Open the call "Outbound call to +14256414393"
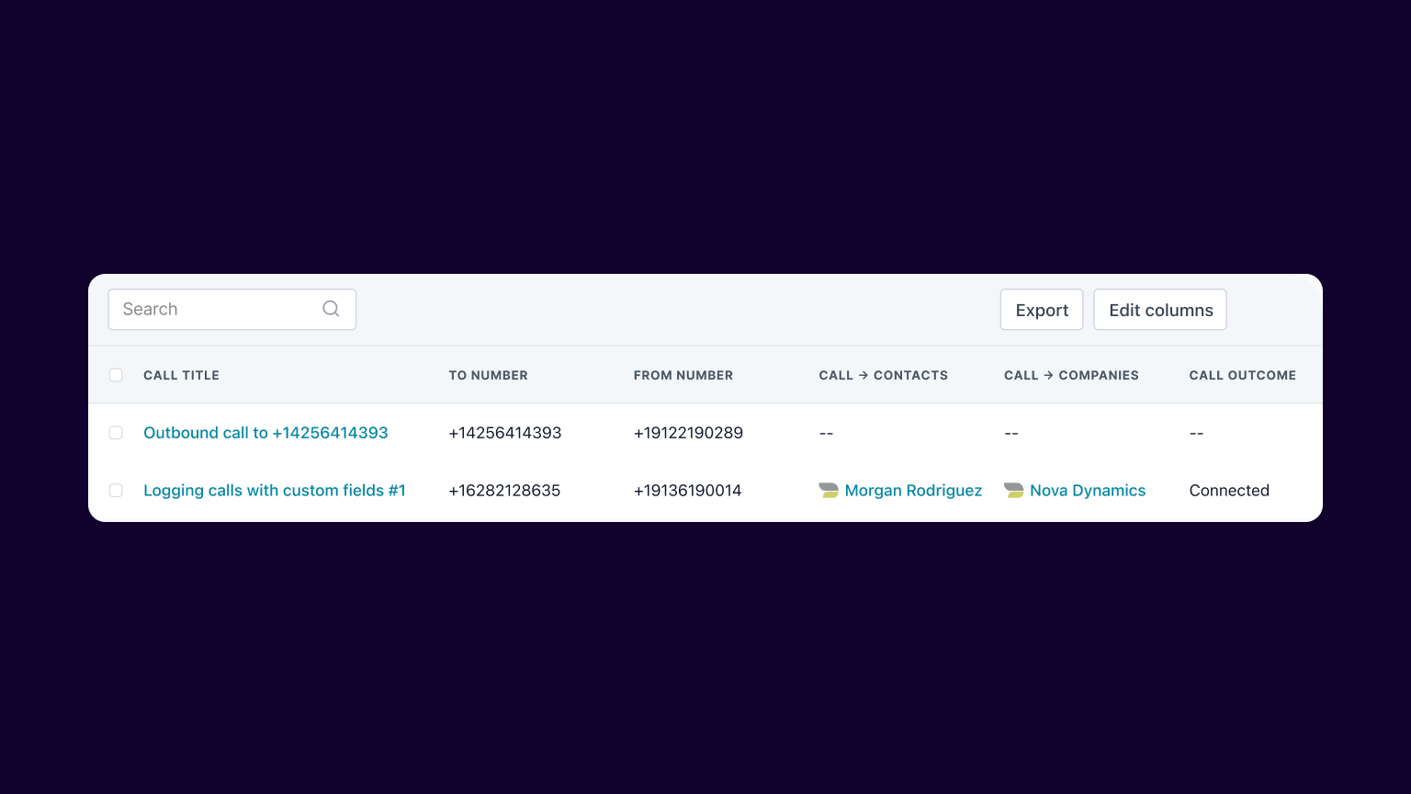Viewport: 1411px width, 794px height. pos(265,432)
